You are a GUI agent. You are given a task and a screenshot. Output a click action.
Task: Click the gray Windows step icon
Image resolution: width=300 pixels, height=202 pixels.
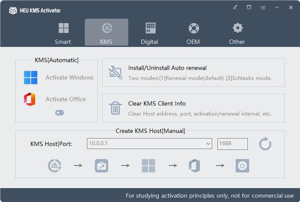tap(148, 166)
